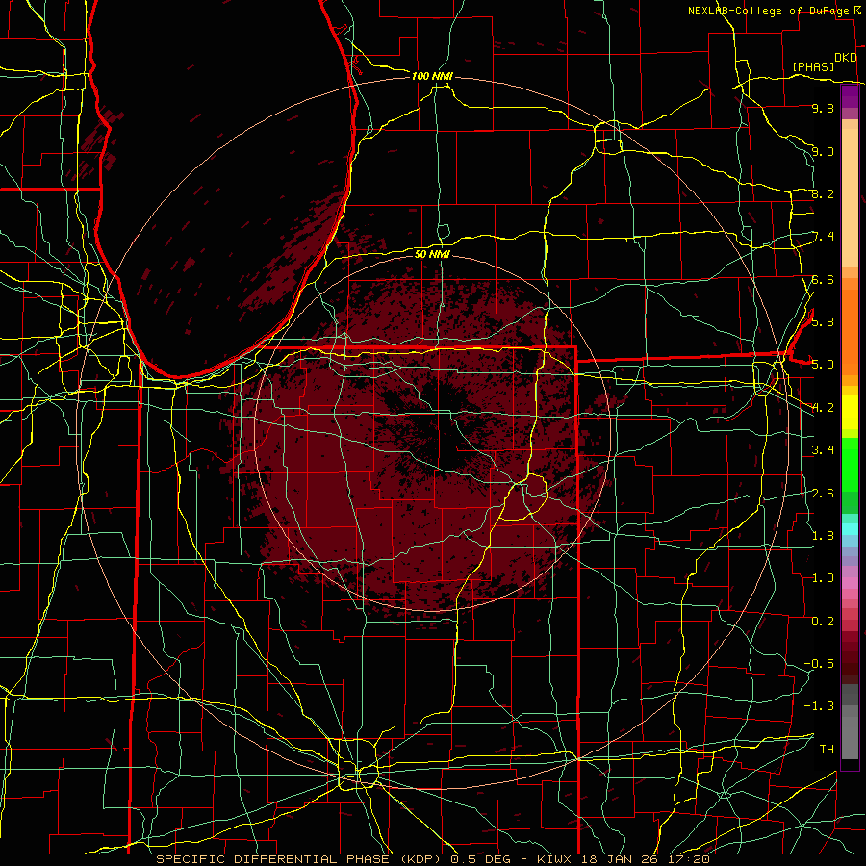This screenshot has height=866, width=866.
Task: Pick the cyan color bar segment
Action: pos(850,529)
